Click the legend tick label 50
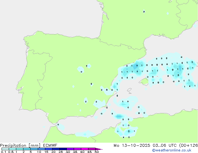 (x=97, y=152)
